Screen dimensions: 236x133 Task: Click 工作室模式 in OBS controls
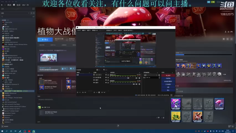[168, 84]
